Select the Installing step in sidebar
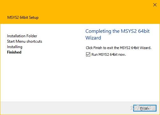The width and height of the screenshot is (160, 115). [x=15, y=47]
